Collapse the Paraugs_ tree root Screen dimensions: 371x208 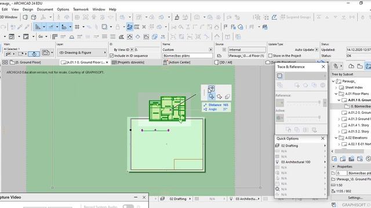pos(333,81)
